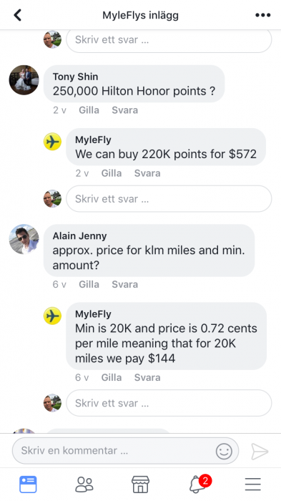Image resolution: width=281 pixels, height=501 pixels.
Task: Open Alain Jenny's profile picture
Action: [x=24, y=239]
